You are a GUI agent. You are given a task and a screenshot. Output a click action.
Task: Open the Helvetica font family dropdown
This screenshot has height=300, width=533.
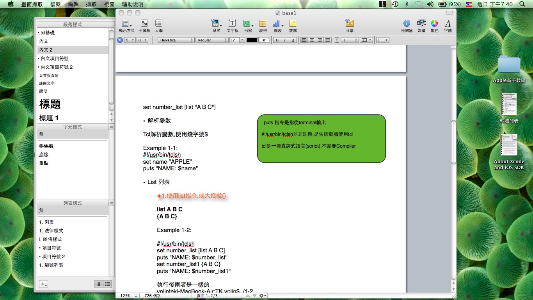(176, 40)
